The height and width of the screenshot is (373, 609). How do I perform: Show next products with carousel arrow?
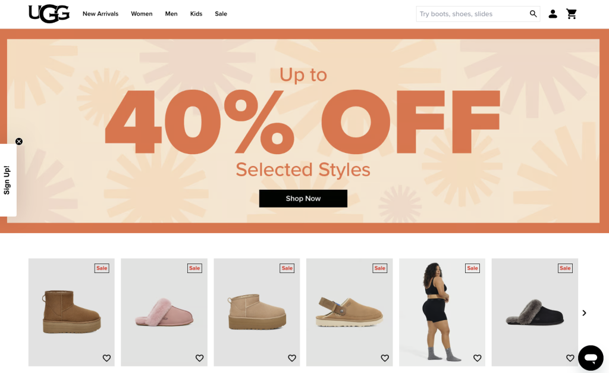click(x=584, y=313)
